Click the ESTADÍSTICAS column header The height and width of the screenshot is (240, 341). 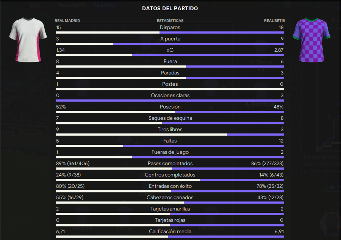[170, 21]
